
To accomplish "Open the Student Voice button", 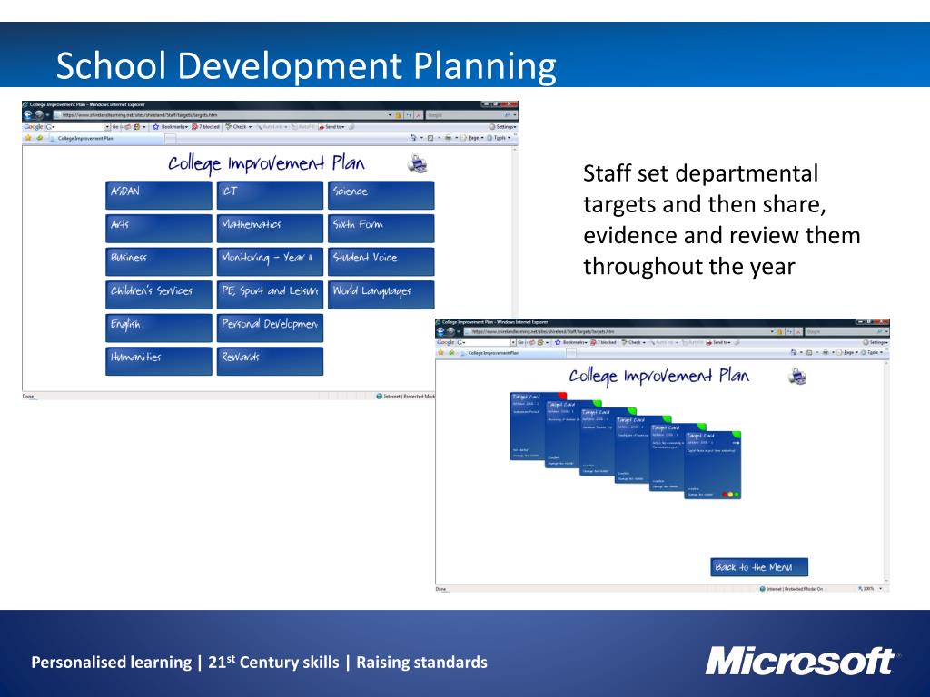I will [x=381, y=261].
